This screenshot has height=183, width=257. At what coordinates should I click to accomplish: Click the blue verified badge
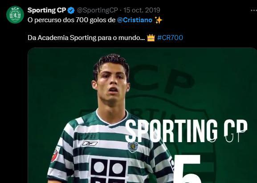click(x=71, y=11)
